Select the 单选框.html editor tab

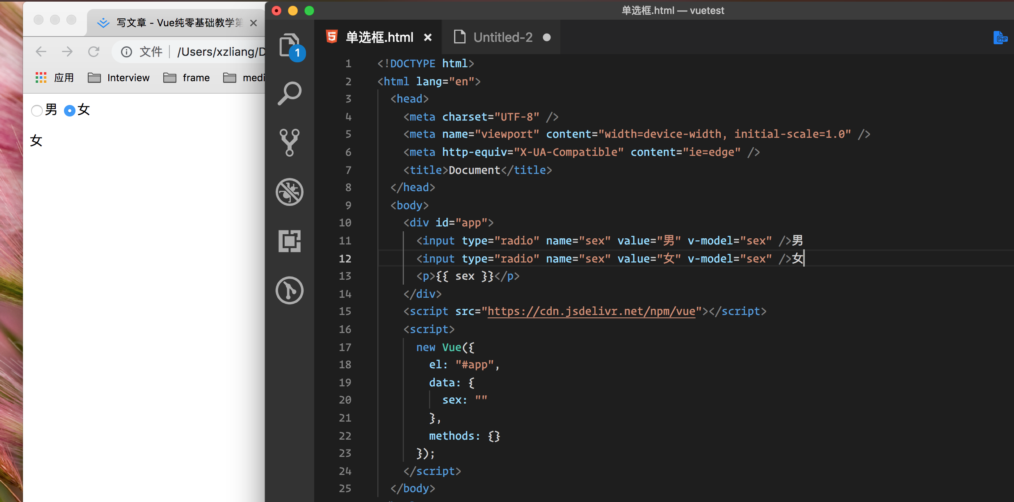tap(379, 37)
